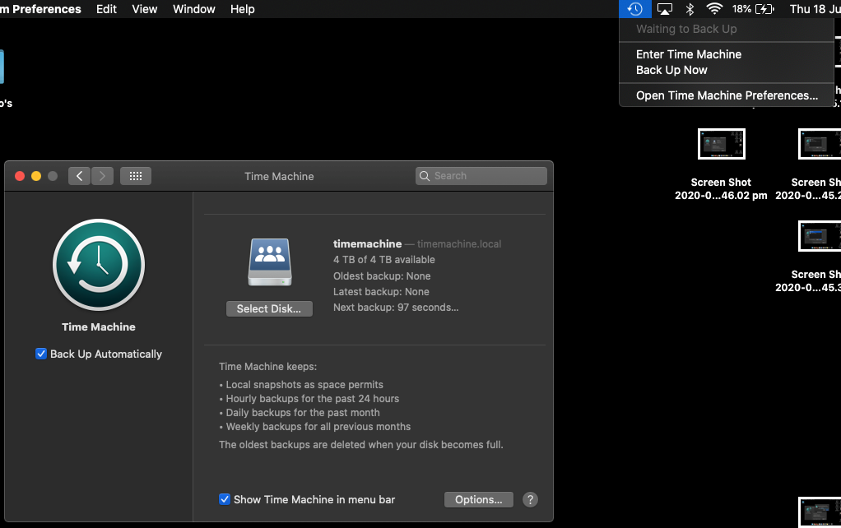Click the Time Machine label under clock icon

[99, 327]
